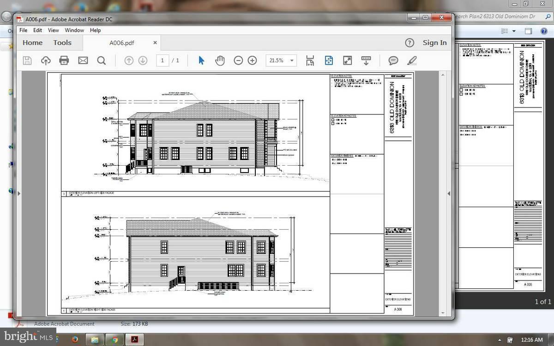The height and width of the screenshot is (346, 554).
Task: Open the Window menu
Action: 74,30
